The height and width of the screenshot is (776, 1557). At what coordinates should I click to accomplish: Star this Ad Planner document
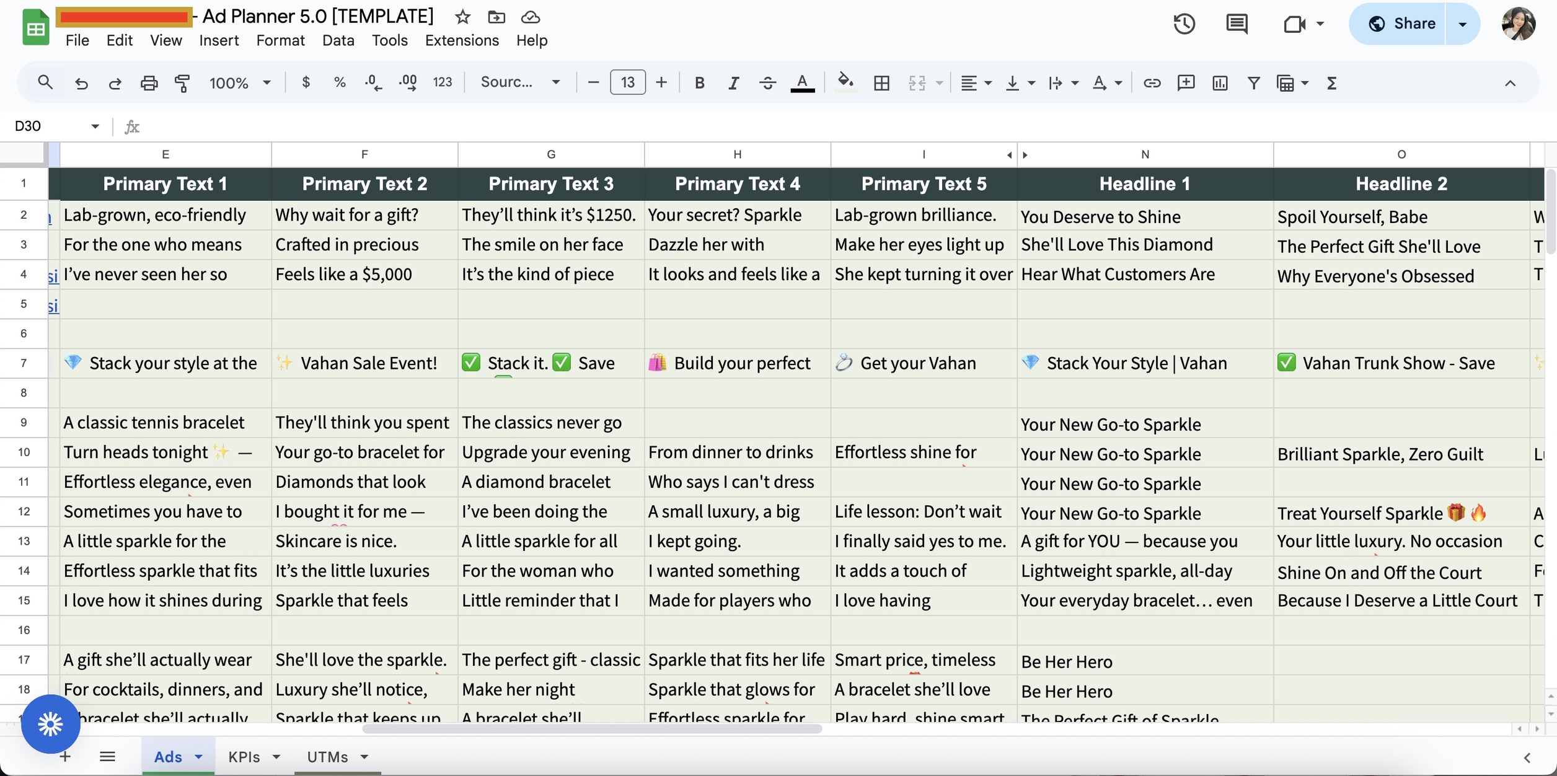coord(462,17)
